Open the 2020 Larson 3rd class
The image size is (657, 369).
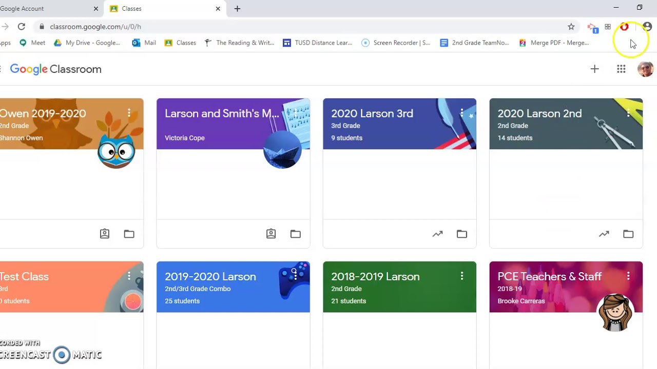click(x=372, y=113)
